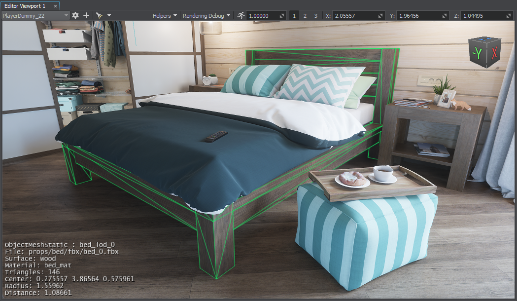Select camera speed preset 1
Screen dimensions: 517x301
click(x=295, y=16)
